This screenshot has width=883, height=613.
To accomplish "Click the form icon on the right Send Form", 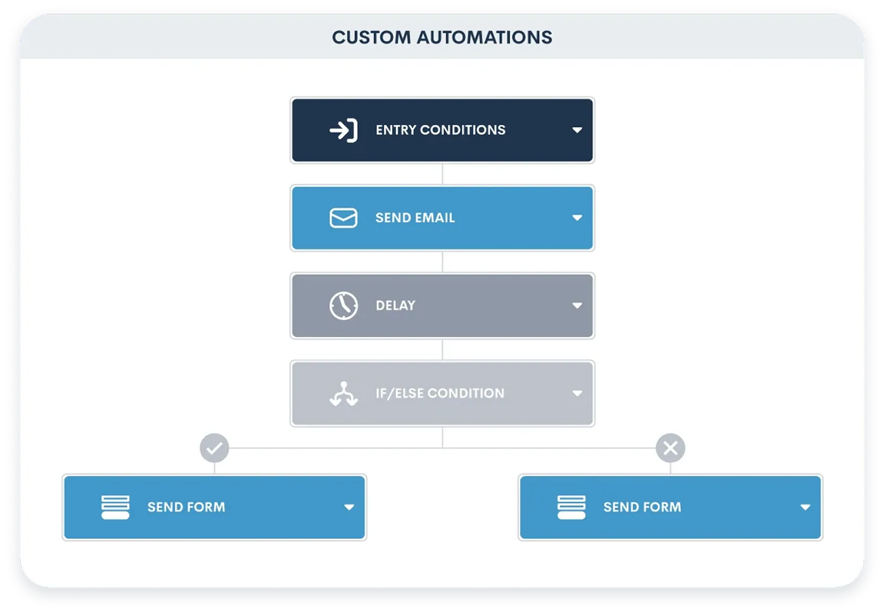I will point(571,506).
